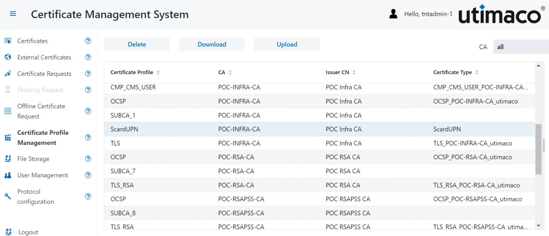Click the Download button
549x236 pixels.
pyautogui.click(x=212, y=44)
